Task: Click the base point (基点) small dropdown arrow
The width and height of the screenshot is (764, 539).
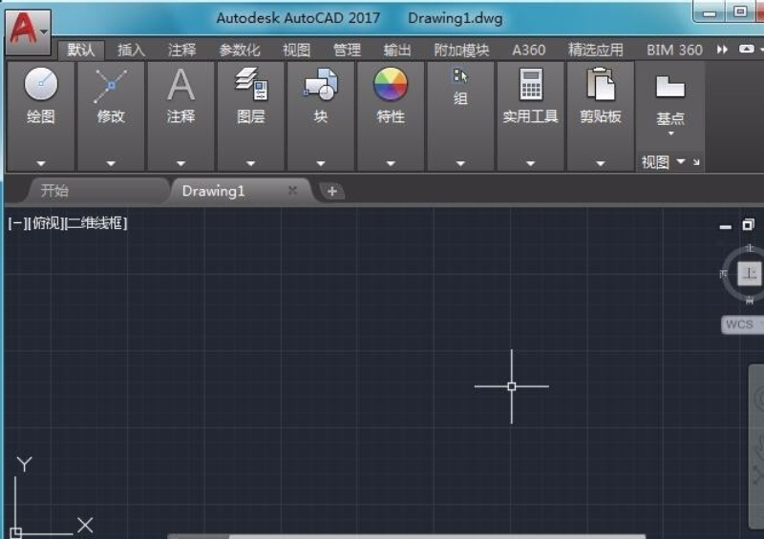Action: [671, 134]
